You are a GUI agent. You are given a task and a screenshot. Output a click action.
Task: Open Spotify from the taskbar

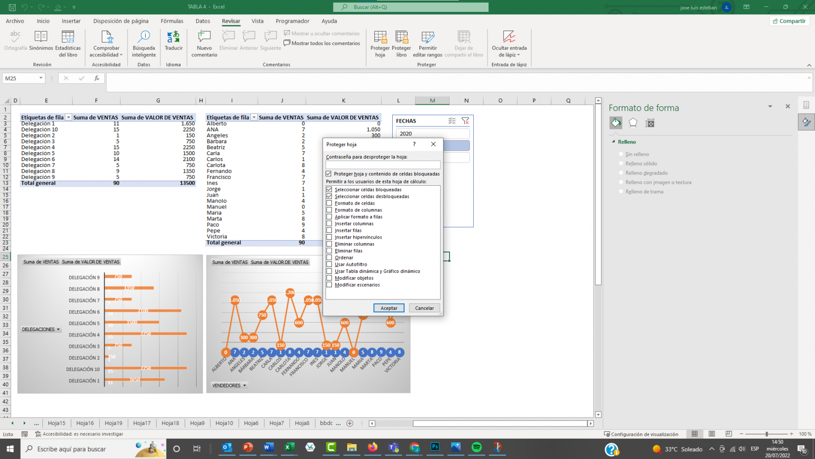pyautogui.click(x=477, y=448)
